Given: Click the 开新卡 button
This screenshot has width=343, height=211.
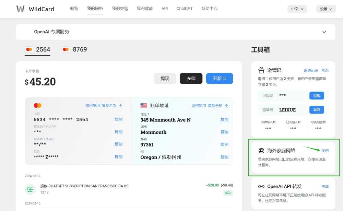Looking at the screenshot, I should click(x=219, y=78).
